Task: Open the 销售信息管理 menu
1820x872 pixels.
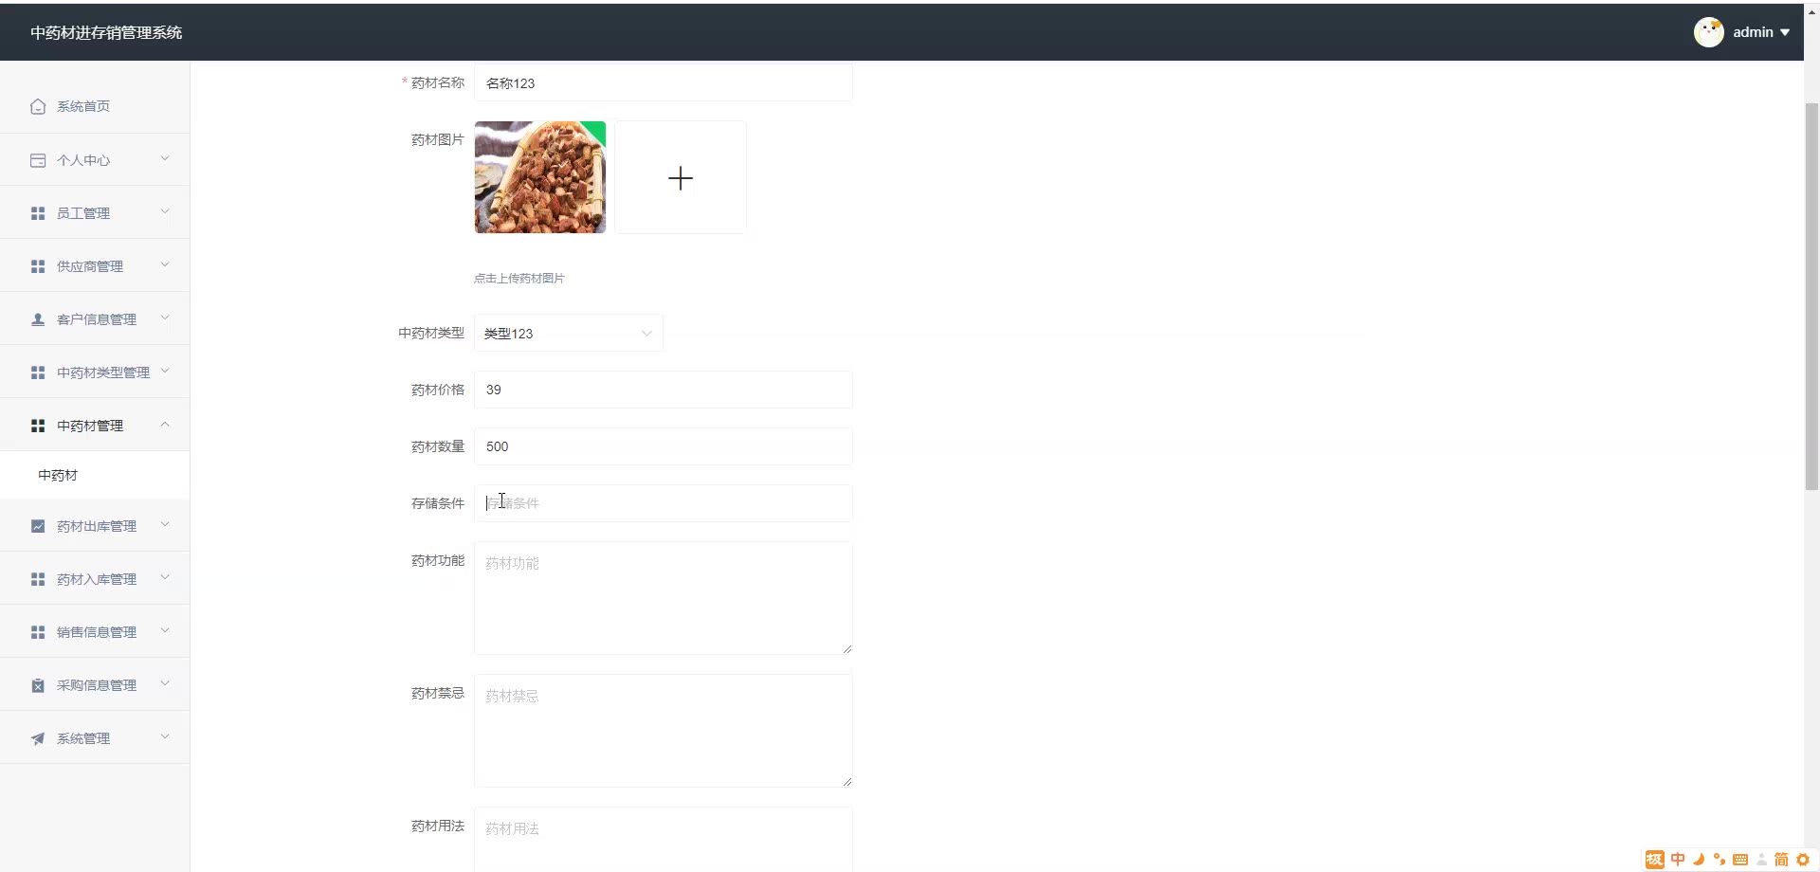Action: point(95,632)
